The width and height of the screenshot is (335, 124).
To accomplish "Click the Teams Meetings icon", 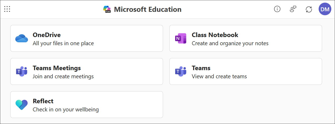I will pyautogui.click(x=22, y=71).
